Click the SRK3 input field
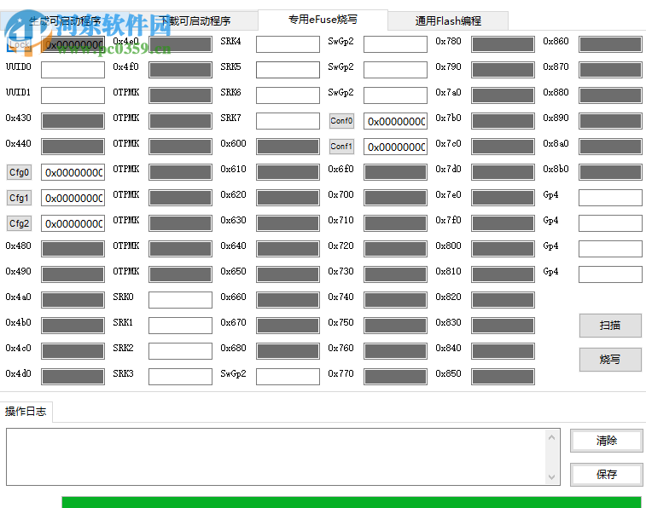646x508 pixels. 180,377
